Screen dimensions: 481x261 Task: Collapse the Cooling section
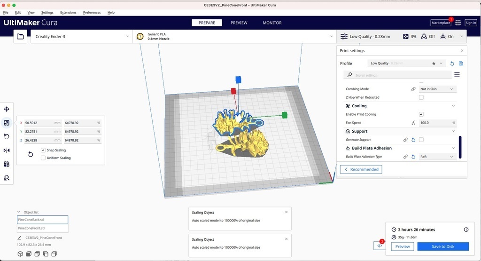[x=453, y=106]
